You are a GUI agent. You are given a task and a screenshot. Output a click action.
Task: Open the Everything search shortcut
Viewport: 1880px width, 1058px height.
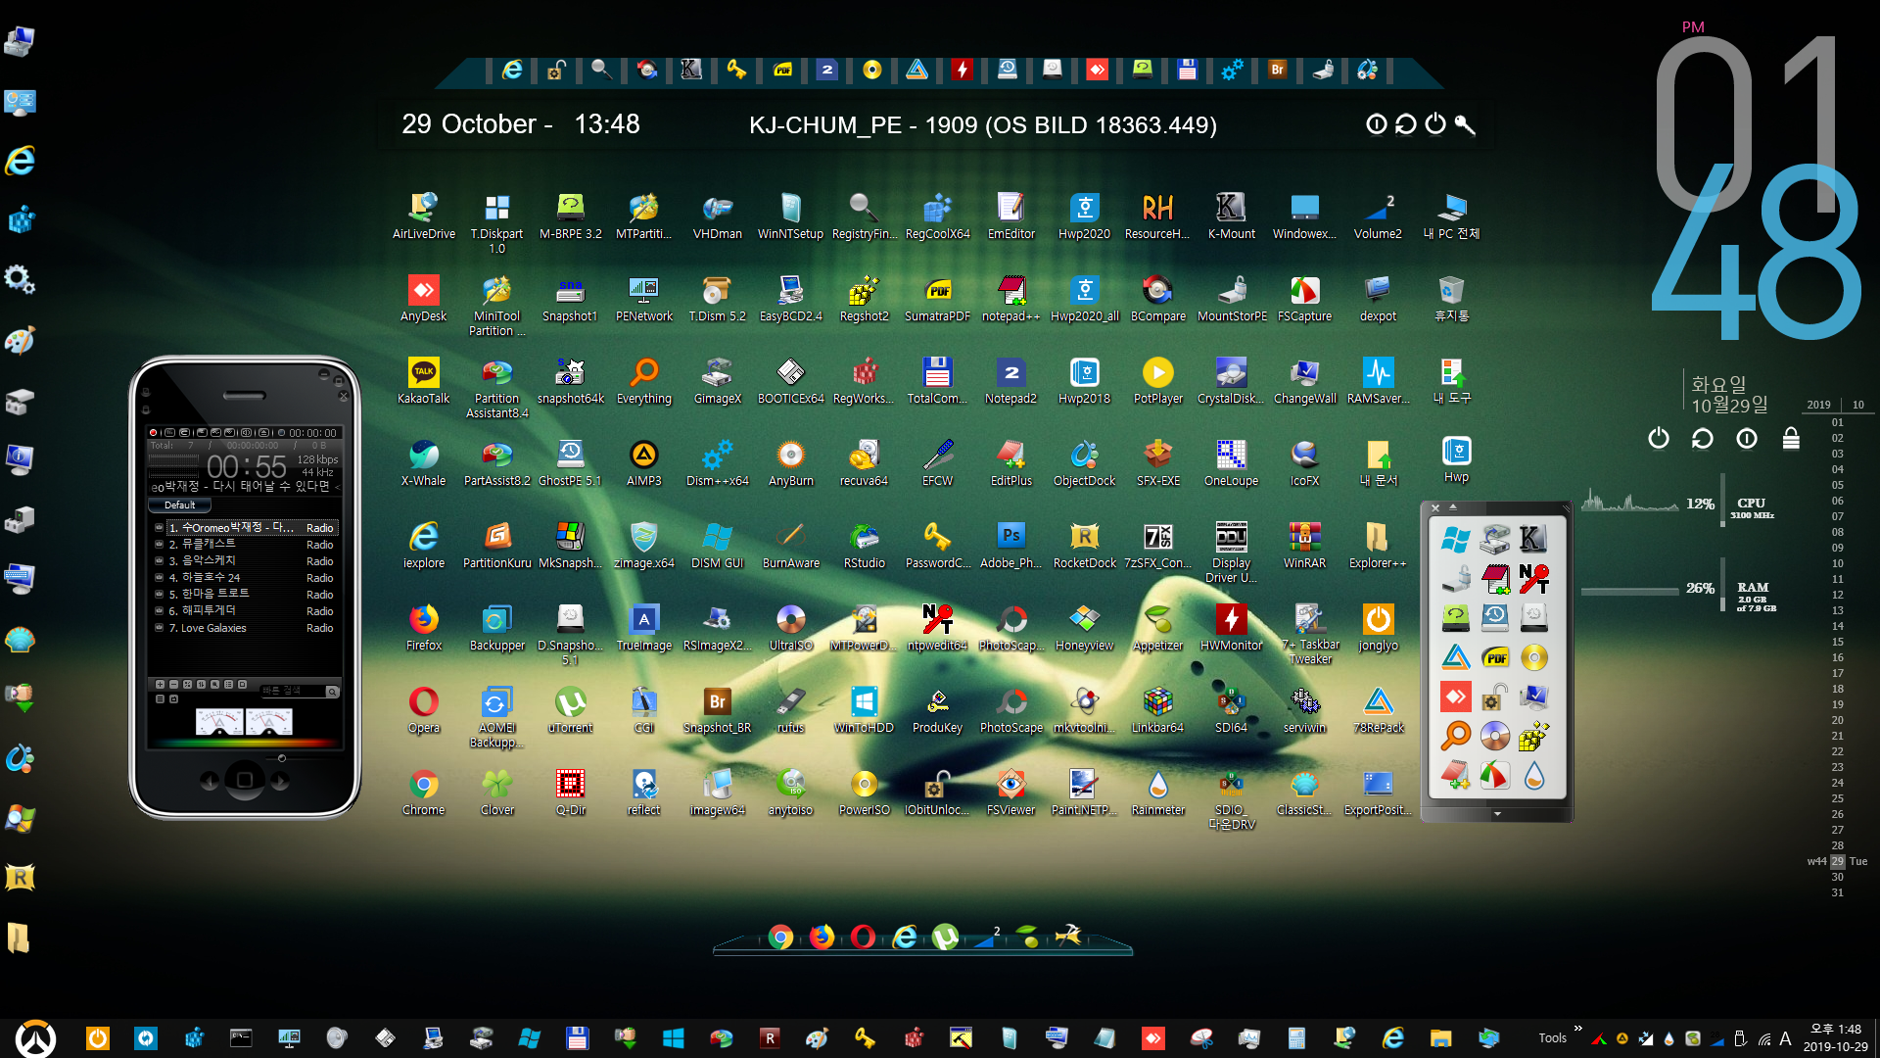pos(643,381)
